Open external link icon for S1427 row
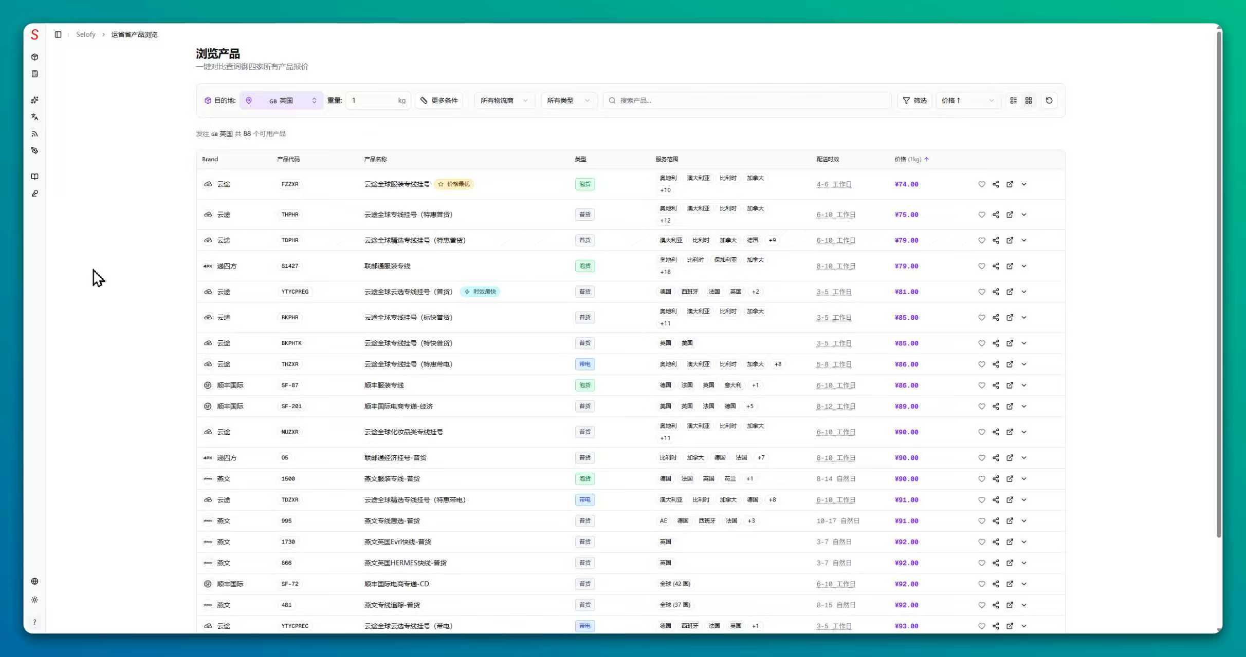Screen dimensions: 1246x657 [x=1010, y=266]
